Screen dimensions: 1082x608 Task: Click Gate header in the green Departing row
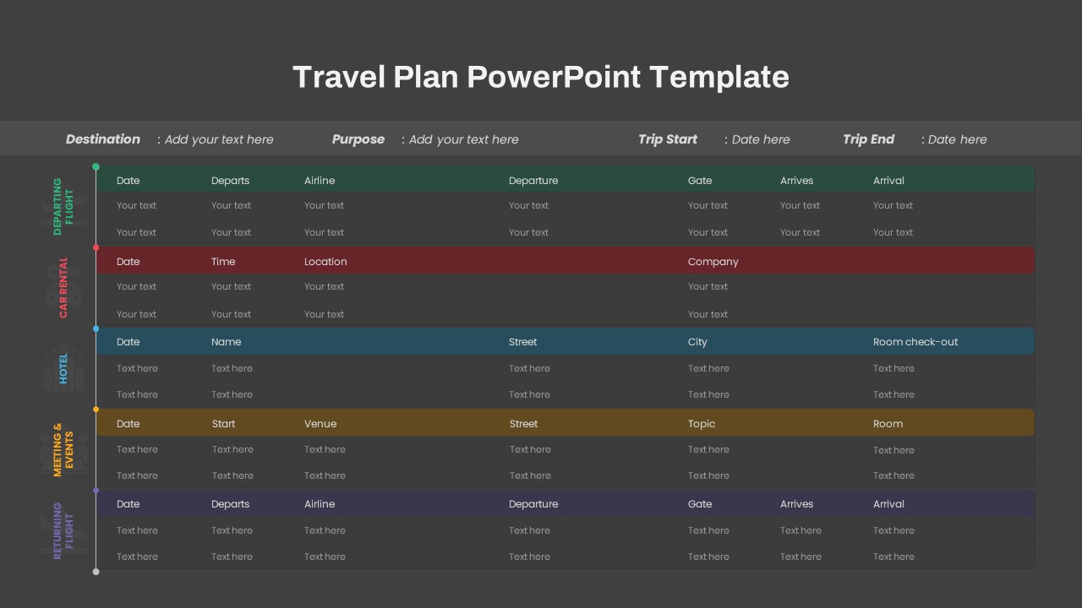click(x=700, y=181)
